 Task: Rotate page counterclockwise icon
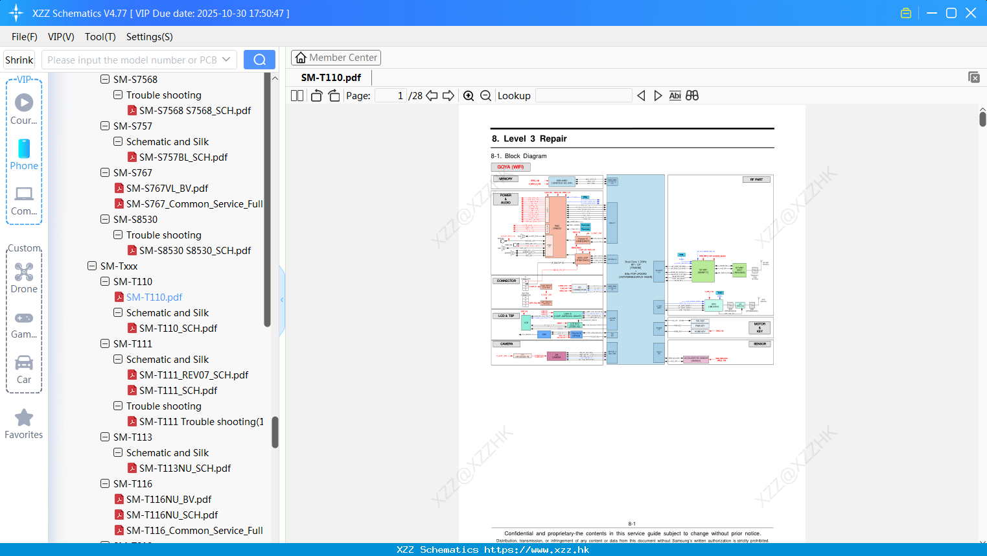pos(316,96)
